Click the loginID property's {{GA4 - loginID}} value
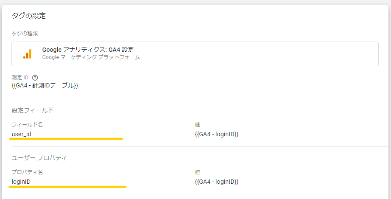The image size is (391, 199). tap(216, 182)
